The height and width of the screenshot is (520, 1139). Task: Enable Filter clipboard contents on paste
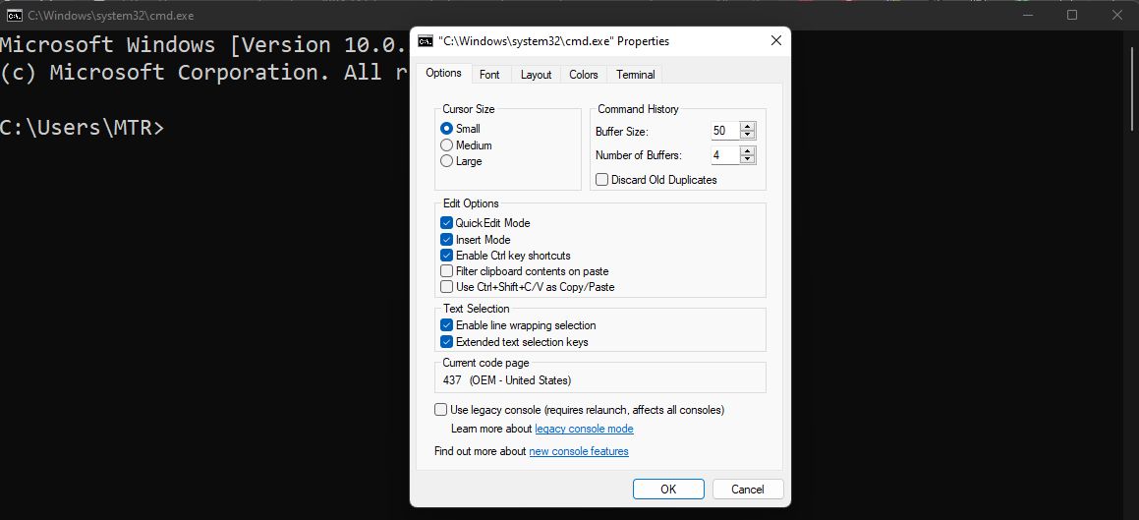[447, 271]
